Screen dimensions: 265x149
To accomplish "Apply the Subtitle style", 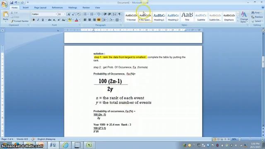I will pos(201,17).
